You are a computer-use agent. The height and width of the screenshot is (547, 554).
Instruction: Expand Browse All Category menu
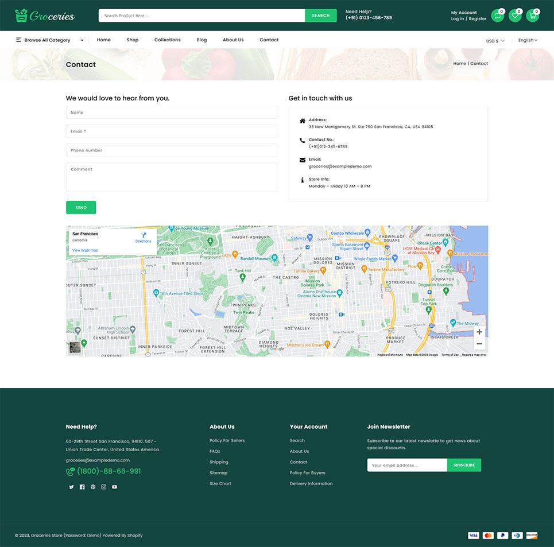50,40
